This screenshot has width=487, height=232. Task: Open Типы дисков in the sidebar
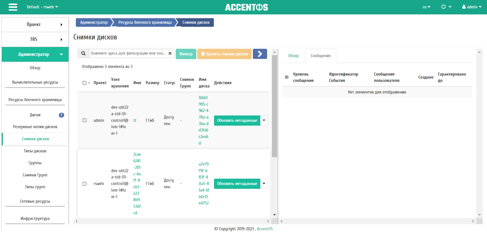(x=35, y=151)
